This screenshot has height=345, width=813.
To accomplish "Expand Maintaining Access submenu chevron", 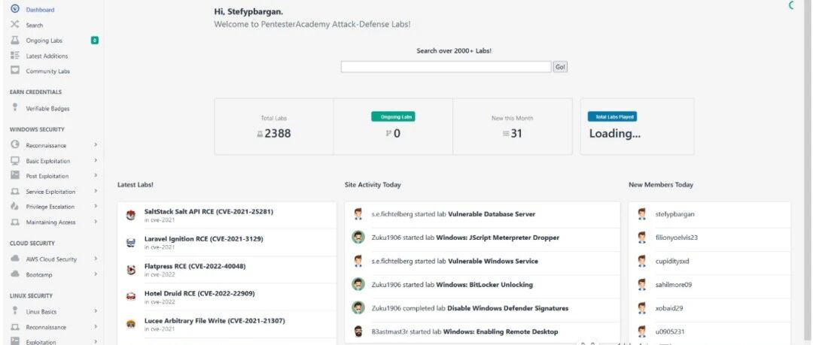I will pyautogui.click(x=96, y=222).
